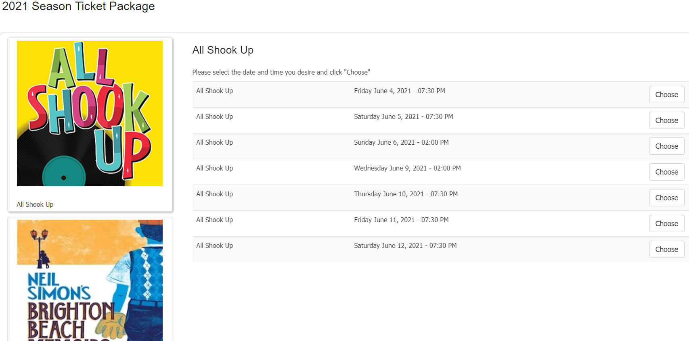This screenshot has height=341, width=689.
Task: Click 'Friday June 4, 2021 - 07:30 PM' text
Action: click(400, 91)
